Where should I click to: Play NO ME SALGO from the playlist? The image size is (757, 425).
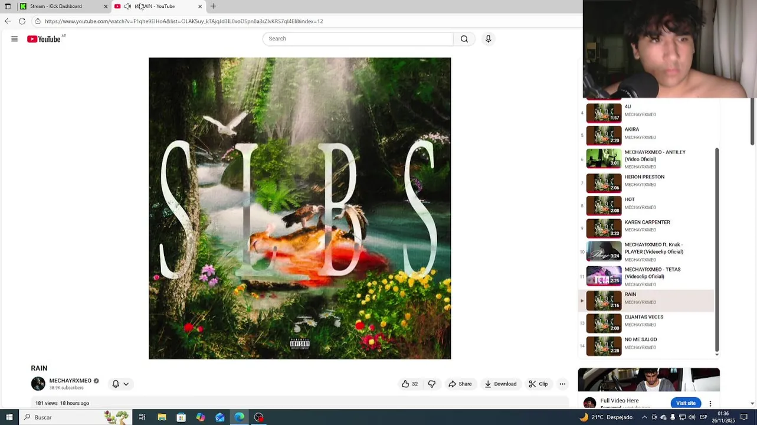point(646,345)
